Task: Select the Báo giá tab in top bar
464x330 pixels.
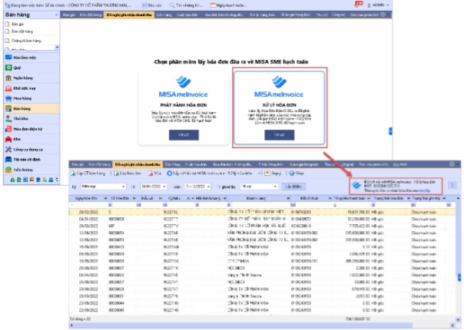Action: tap(68, 15)
